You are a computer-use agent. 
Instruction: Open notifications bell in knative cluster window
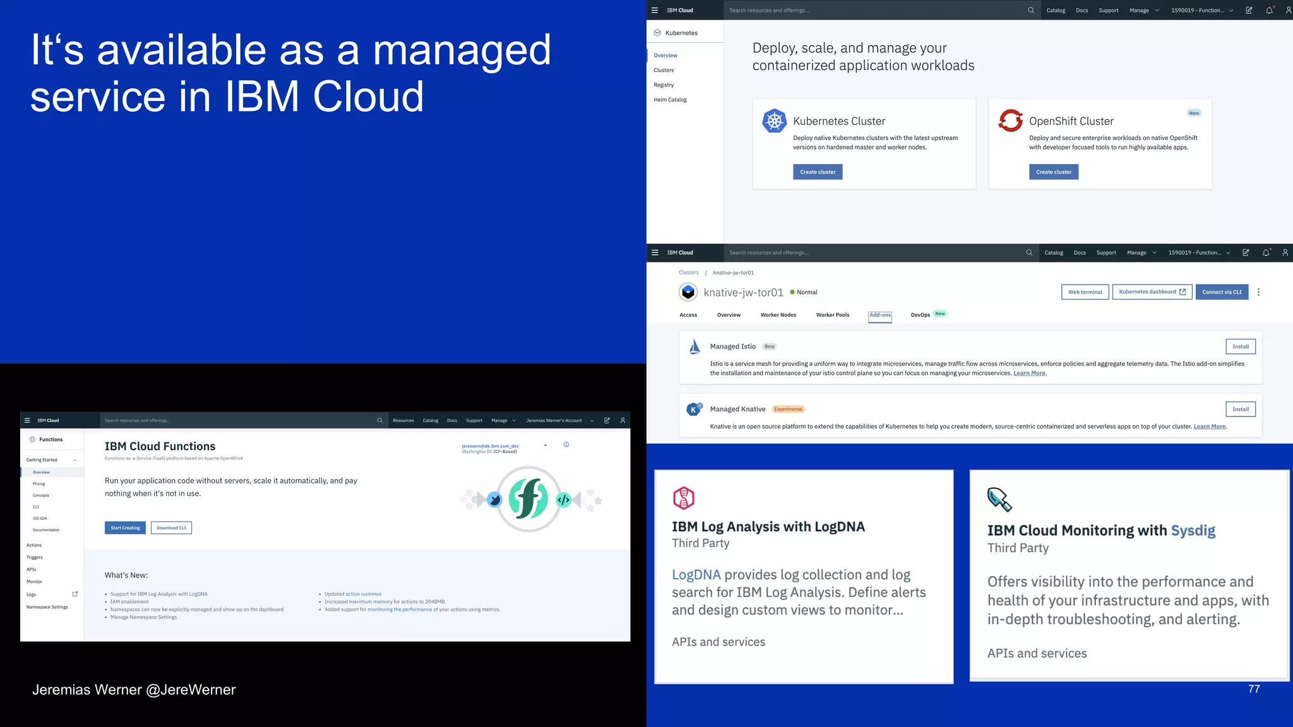click(1266, 252)
